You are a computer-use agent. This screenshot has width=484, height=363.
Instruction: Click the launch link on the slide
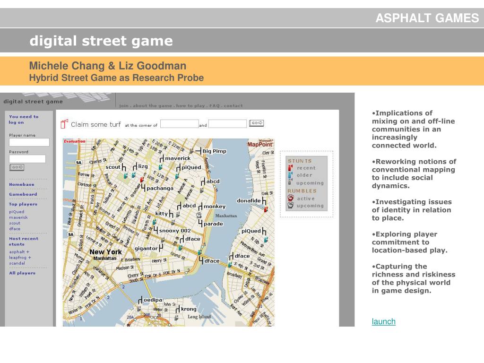click(384, 321)
